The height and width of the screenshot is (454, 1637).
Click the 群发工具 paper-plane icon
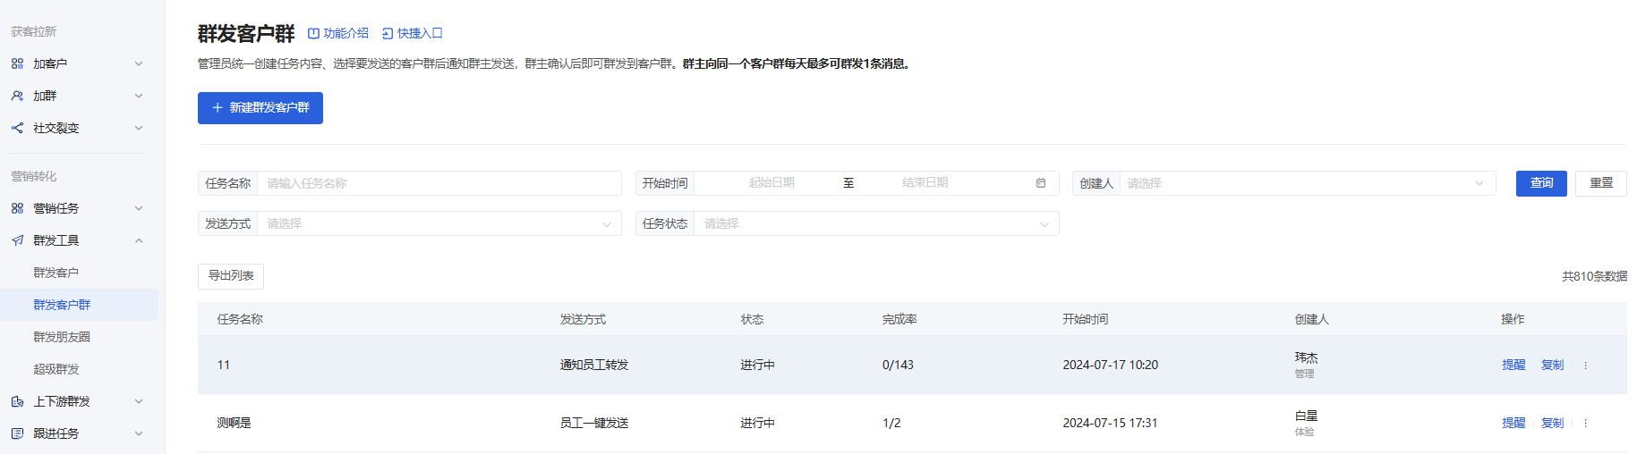click(17, 240)
